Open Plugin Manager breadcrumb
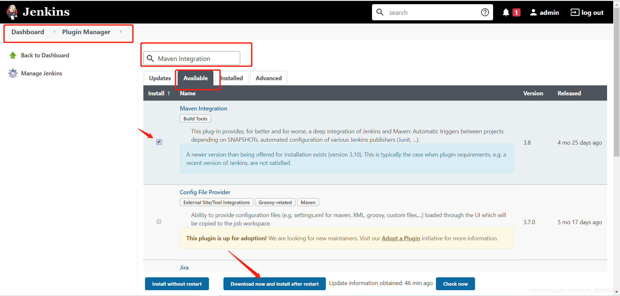Image resolution: width=620 pixels, height=296 pixels. pos(86,32)
